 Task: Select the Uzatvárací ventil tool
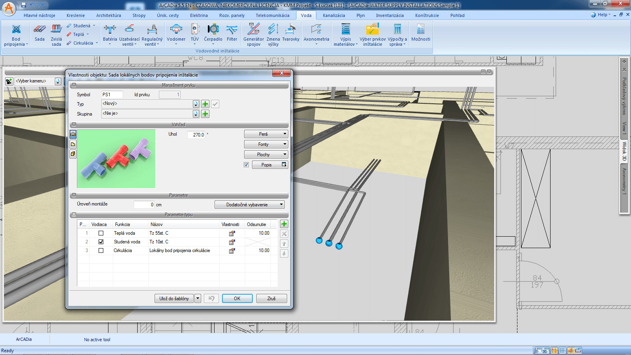pos(129,29)
